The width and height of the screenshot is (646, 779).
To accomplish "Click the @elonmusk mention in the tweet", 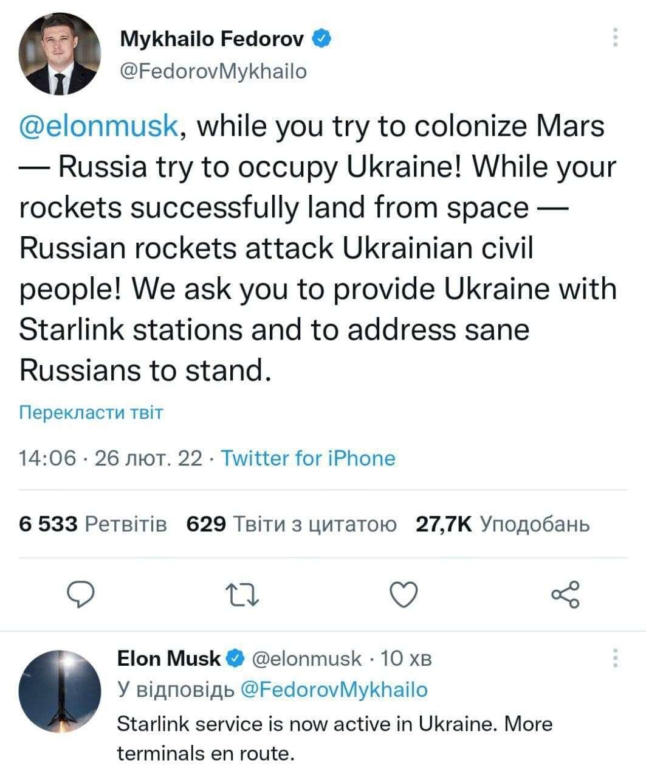I will pos(100,127).
